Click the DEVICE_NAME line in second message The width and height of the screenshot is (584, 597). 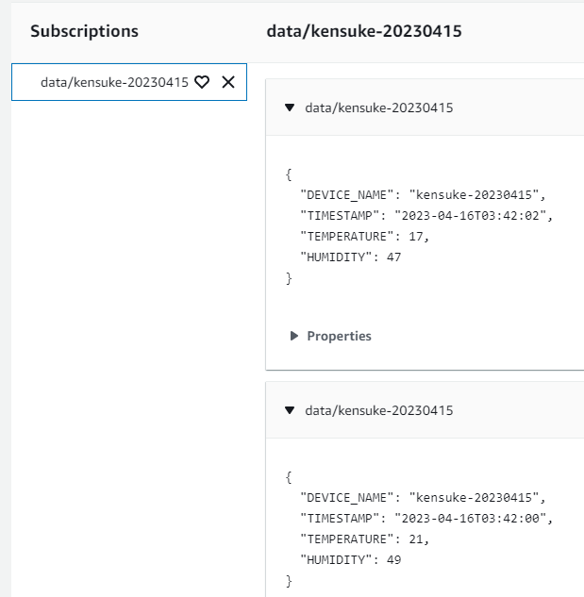click(423, 498)
